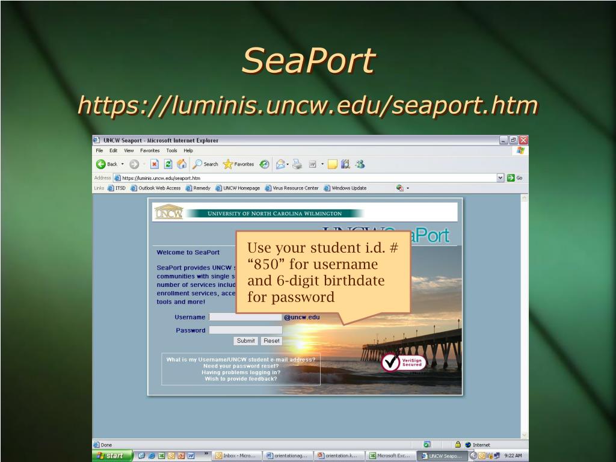The height and width of the screenshot is (462, 616).
Task: Expand the Back button history dropdown
Action: (122, 164)
